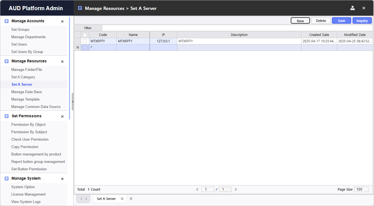374x206 pixels.
Task: Click in the Filter input field
Action: click(x=237, y=28)
